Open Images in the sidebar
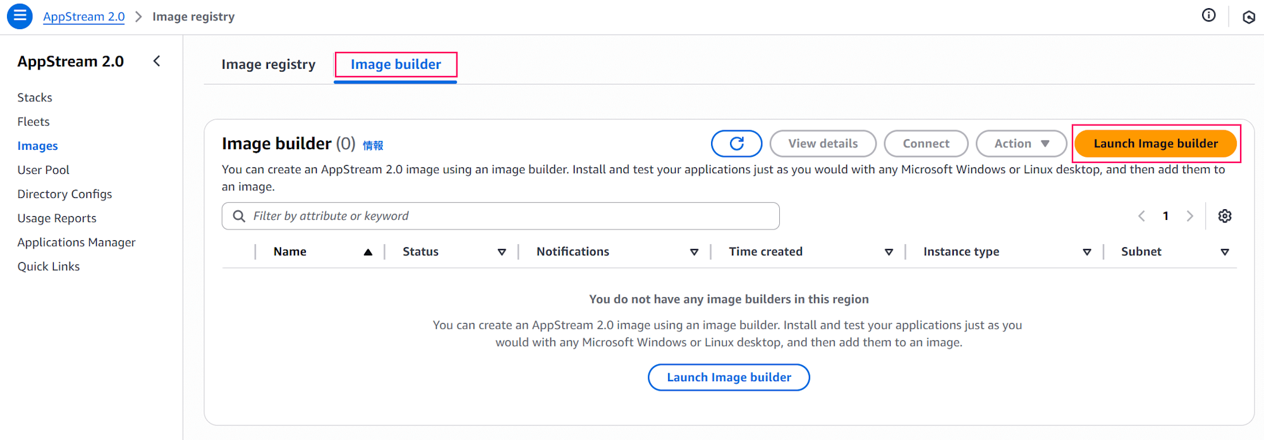1264x440 pixels. [x=38, y=146]
